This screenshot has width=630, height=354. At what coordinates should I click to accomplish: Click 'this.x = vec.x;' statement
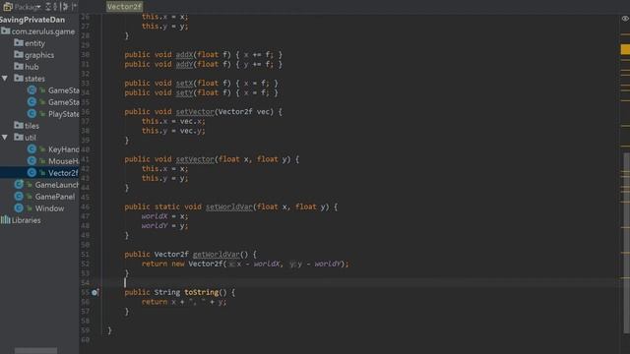(173, 121)
